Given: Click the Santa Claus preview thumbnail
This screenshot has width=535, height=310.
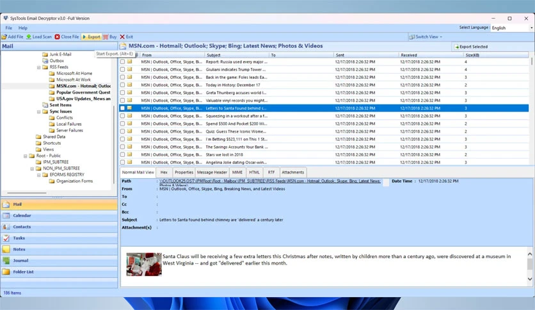Looking at the screenshot, I should point(144,265).
